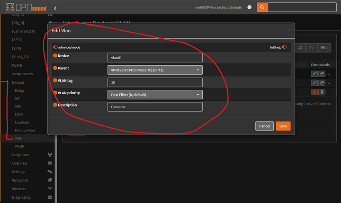Image resolution: width=341 pixels, height=203 pixels.
Task: Click the VLAN tag help icon
Action: 54,80
